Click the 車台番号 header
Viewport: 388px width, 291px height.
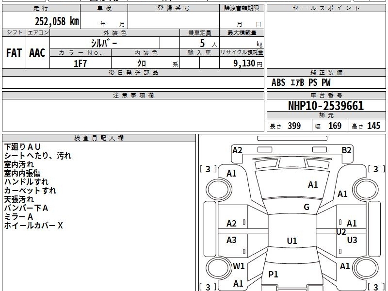tap(326, 95)
